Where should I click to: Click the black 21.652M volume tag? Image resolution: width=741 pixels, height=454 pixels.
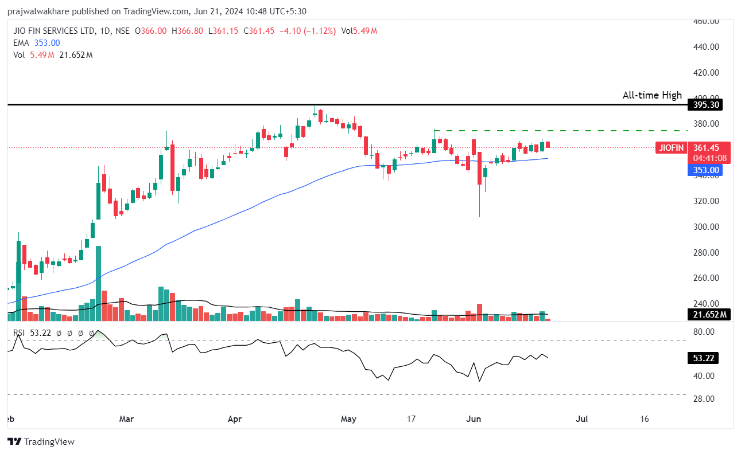708,315
